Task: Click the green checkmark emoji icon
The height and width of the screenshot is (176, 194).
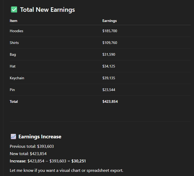Action: click(x=14, y=10)
